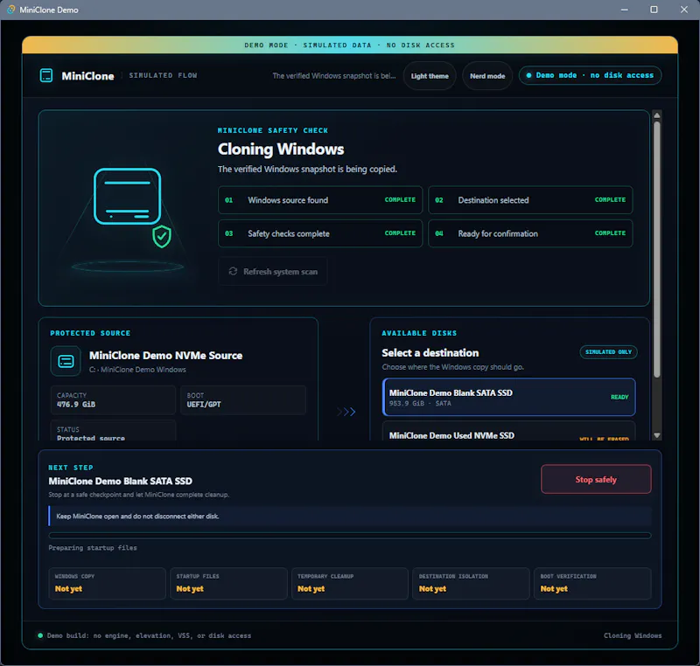Click 'Preparing startup files' progress label

pos(93,547)
